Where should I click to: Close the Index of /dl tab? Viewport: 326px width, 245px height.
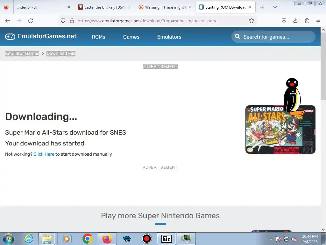69,7
